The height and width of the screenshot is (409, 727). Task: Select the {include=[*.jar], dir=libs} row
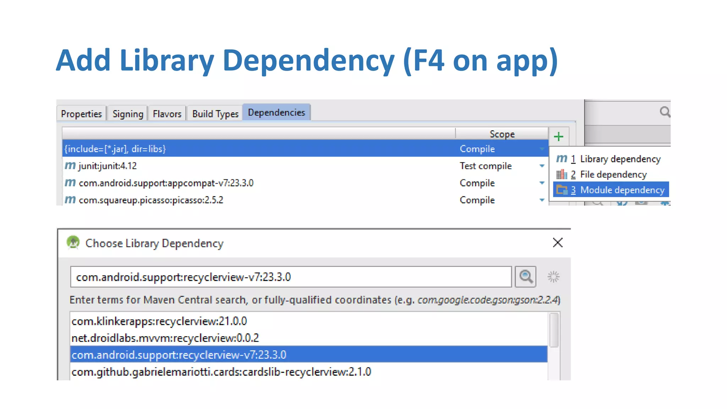[305, 148]
